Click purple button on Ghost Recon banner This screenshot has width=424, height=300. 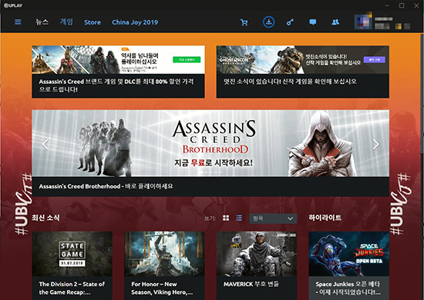pyautogui.click(x=374, y=59)
